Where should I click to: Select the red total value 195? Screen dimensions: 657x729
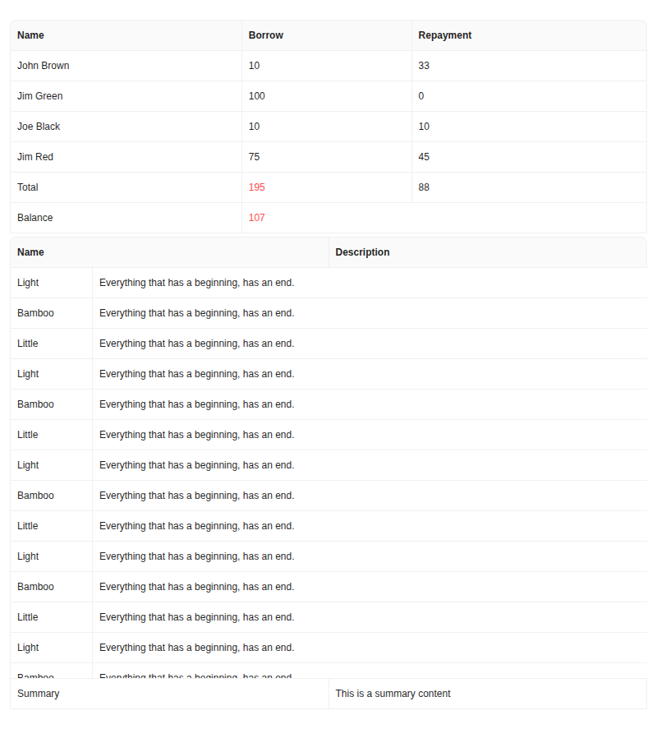point(256,187)
